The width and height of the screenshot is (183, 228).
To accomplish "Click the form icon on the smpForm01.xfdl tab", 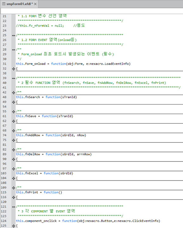I will pyautogui.click(x=4, y=4).
